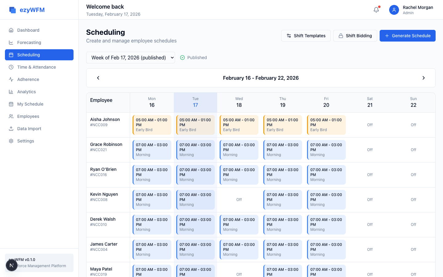The width and height of the screenshot is (443, 277).
Task: Open the week selection dropdown
Action: pyautogui.click(x=130, y=57)
